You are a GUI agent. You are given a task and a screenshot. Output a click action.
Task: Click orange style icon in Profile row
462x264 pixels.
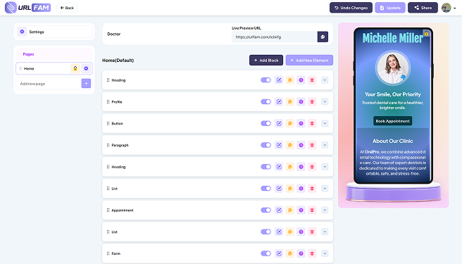click(290, 101)
